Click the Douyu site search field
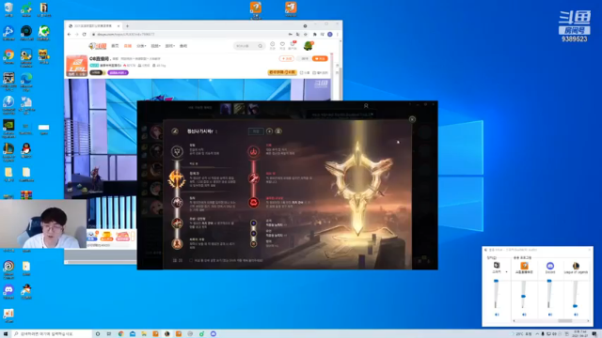Viewport: 602px width, 338px height. click(248, 46)
